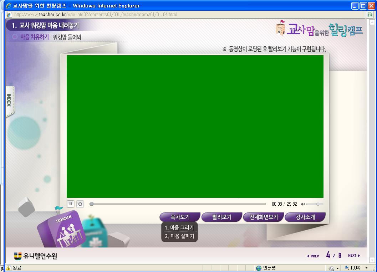The width and height of the screenshot is (377, 272).
Task: Click the volume slider knob
Action: click(318, 204)
